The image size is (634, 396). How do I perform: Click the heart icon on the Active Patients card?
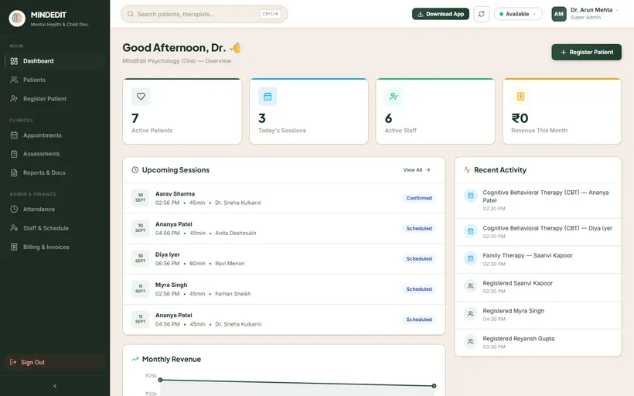141,96
